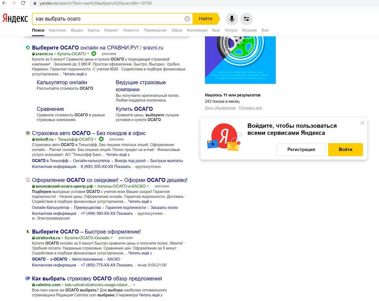Expand Читать ещё in the sravni.ru snippet
This screenshot has width=379, height=301.
(75, 74)
